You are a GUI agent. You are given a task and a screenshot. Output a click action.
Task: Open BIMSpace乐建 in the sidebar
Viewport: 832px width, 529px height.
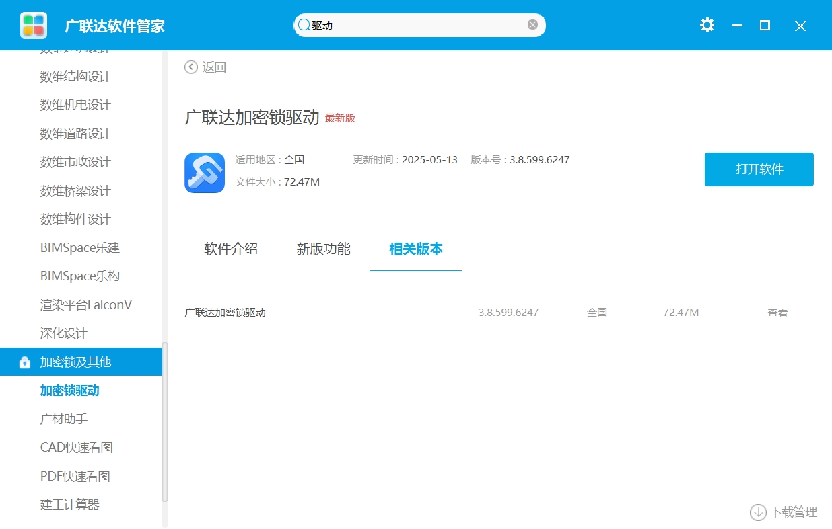click(x=80, y=248)
